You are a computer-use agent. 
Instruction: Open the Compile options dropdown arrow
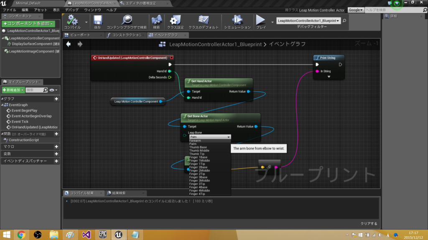86,22
